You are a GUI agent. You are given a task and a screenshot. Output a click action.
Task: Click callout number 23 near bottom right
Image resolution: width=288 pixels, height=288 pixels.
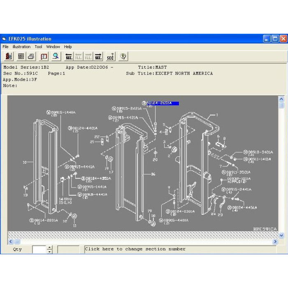(x=220, y=215)
